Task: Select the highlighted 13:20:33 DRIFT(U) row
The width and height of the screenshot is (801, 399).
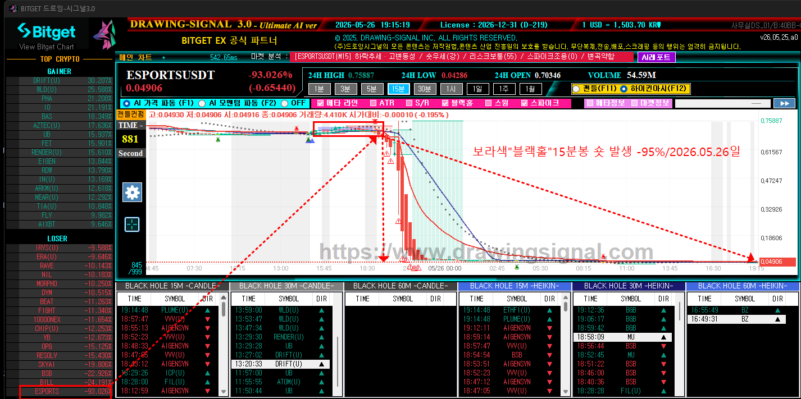Action: (x=281, y=364)
